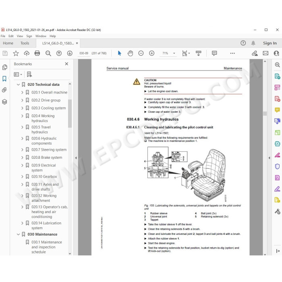
Task: Open customize tools wrench icon
Action: (277, 211)
